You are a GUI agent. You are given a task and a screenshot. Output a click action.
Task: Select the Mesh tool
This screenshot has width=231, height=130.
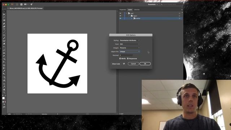point(4,65)
